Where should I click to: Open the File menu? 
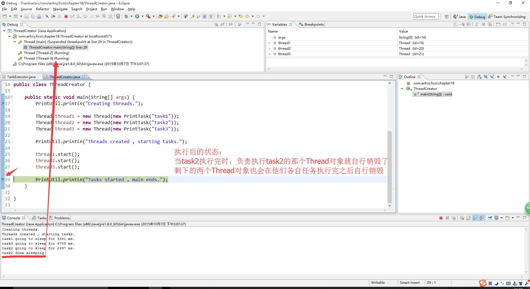coord(4,9)
